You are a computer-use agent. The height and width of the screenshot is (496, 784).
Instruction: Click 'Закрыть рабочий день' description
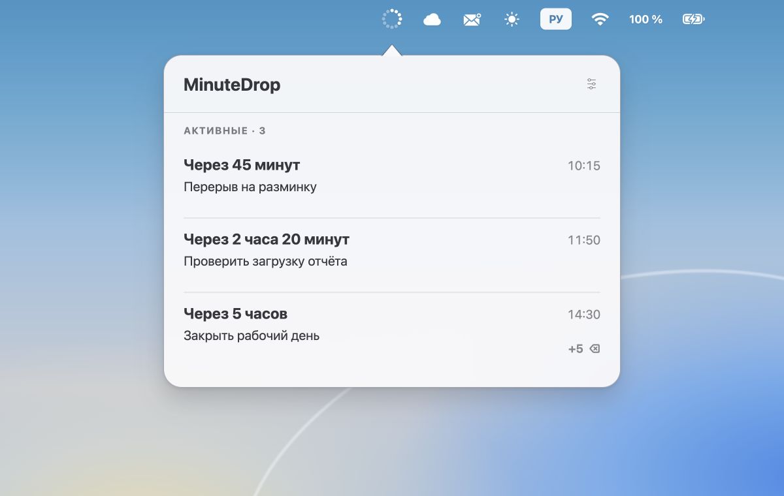coord(252,336)
